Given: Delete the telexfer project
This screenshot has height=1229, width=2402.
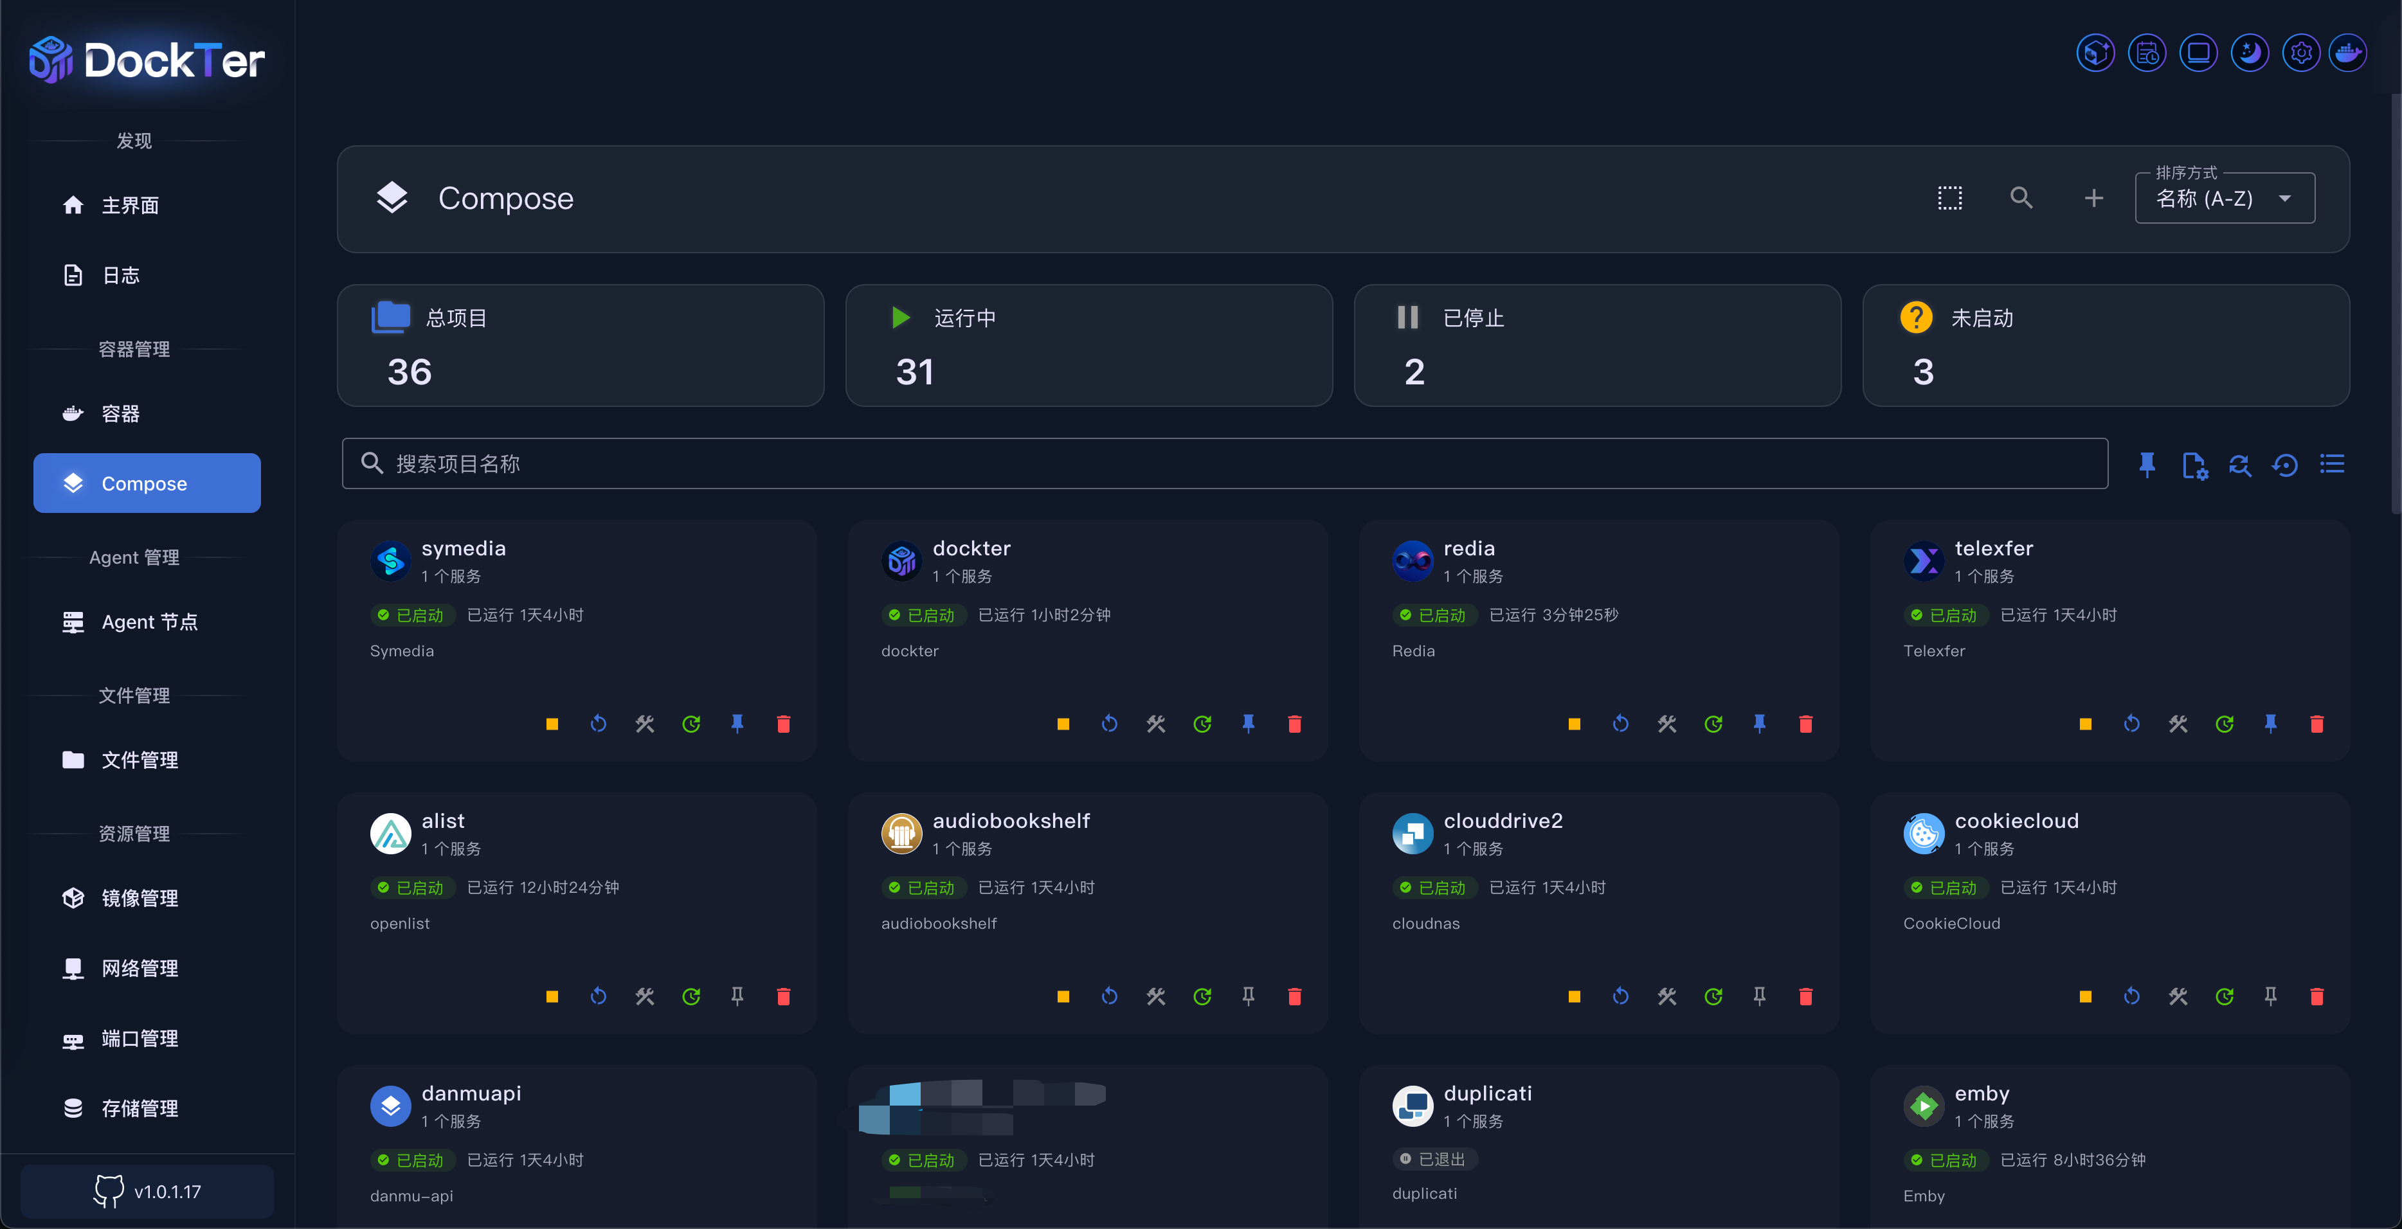Looking at the screenshot, I should 2316,724.
